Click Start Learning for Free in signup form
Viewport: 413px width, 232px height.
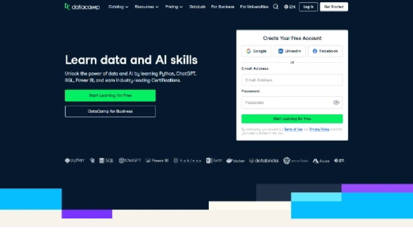click(292, 119)
